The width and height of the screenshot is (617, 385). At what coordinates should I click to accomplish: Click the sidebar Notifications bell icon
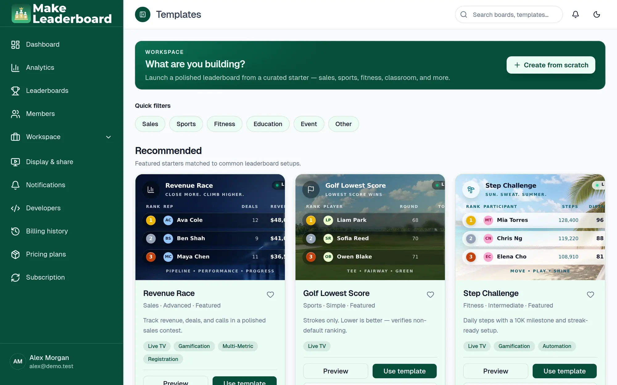[15, 185]
